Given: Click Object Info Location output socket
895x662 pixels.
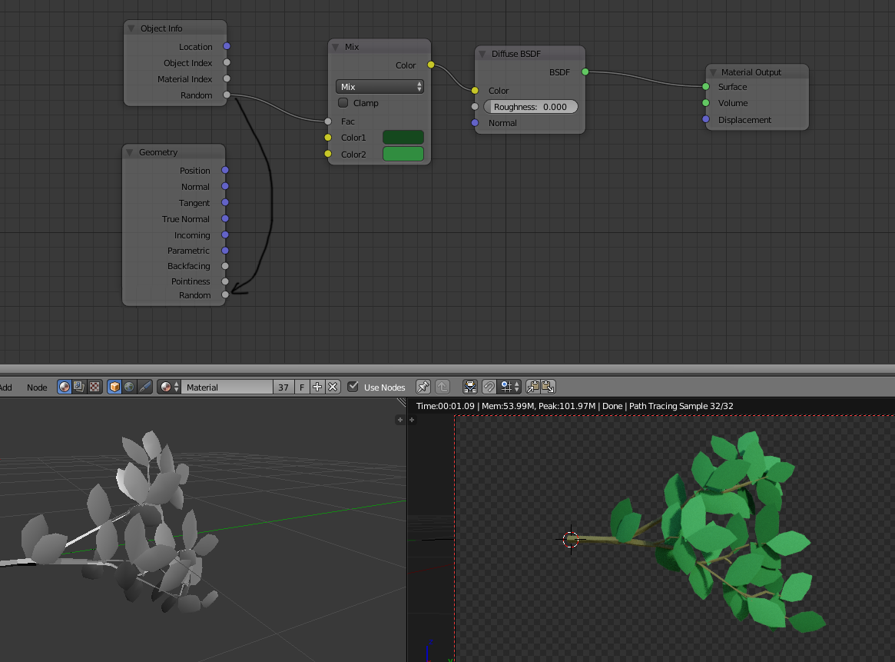Looking at the screenshot, I should 227,46.
